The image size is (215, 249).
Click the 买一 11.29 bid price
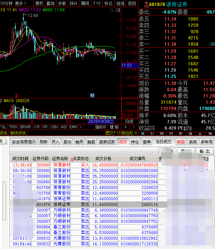tap(170, 51)
